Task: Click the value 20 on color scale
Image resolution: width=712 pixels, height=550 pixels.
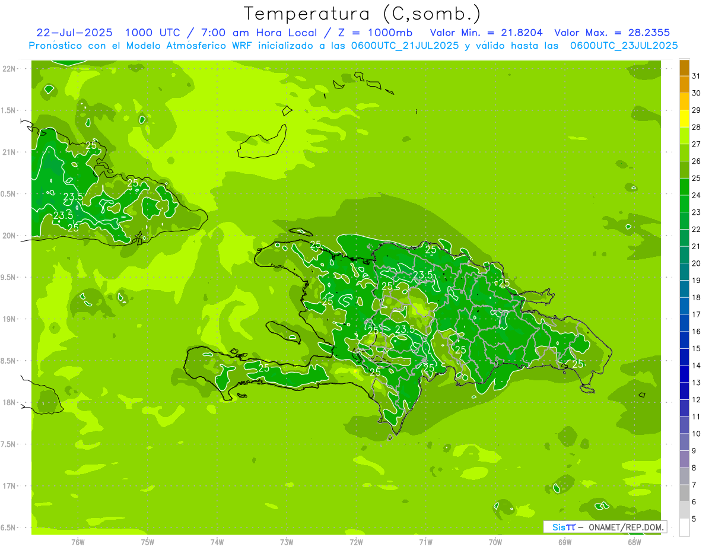Action: 696,263
